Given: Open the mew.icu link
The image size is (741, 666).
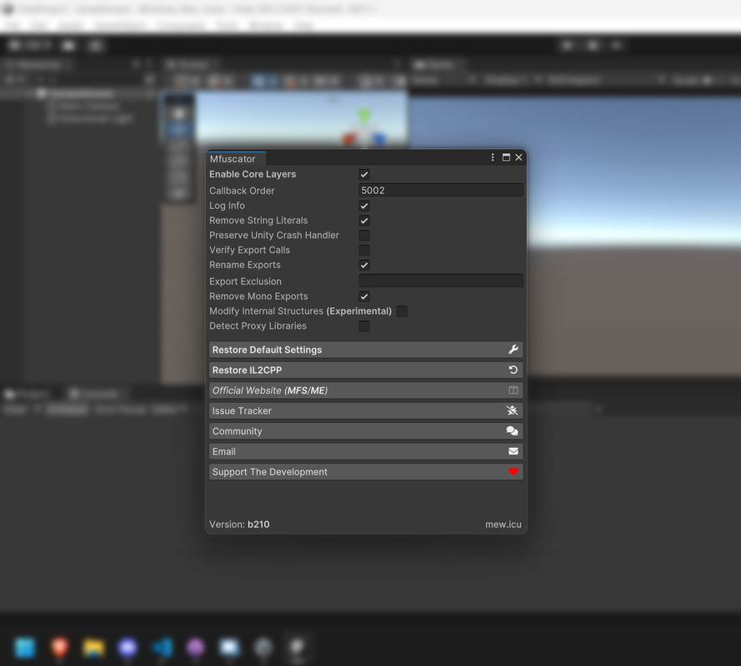Looking at the screenshot, I should click(503, 524).
